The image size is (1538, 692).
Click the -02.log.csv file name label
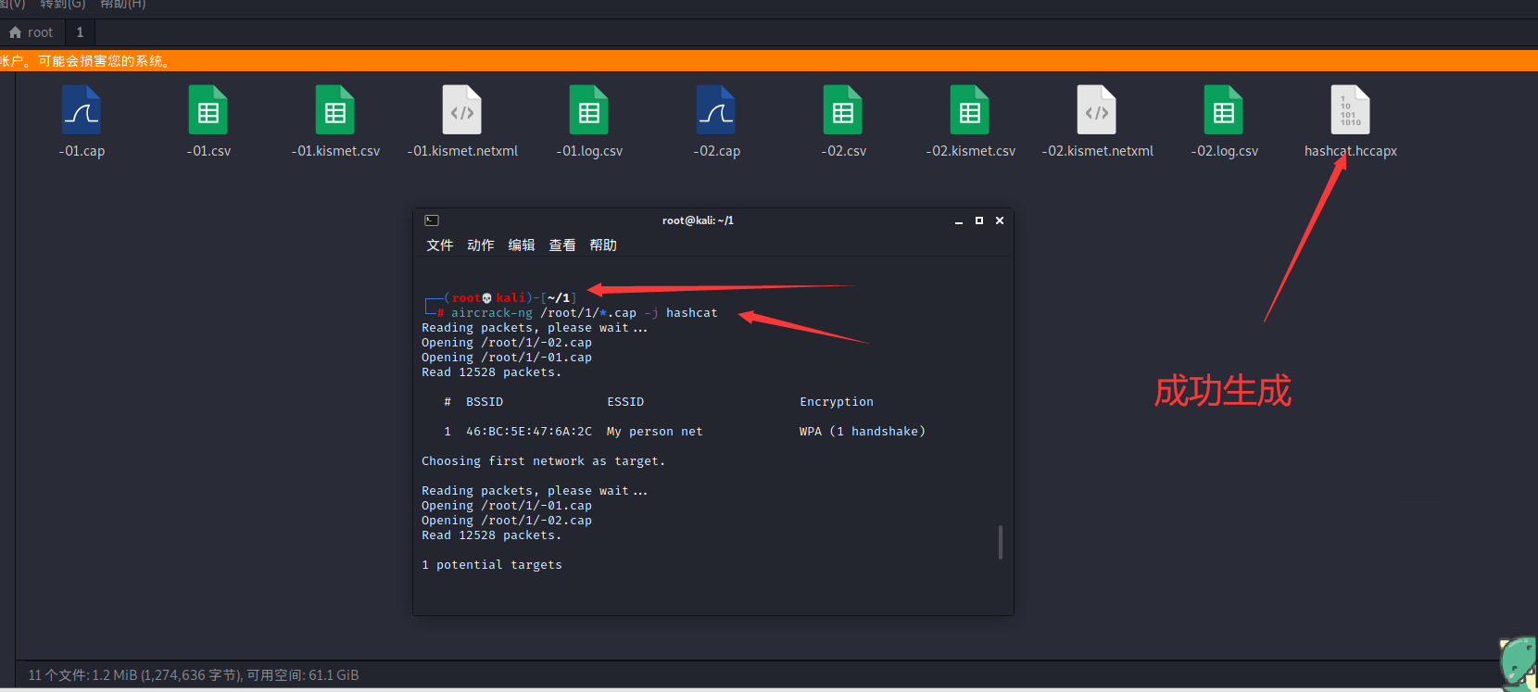click(x=1224, y=151)
